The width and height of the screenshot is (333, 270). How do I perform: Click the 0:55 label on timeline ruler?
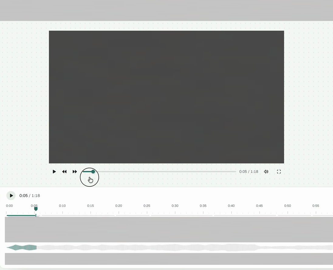pos(316,206)
